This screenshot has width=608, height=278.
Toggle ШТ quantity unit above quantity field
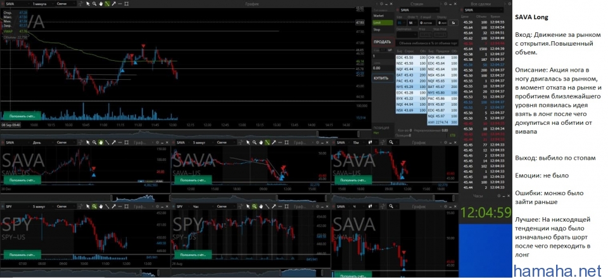(390, 50)
